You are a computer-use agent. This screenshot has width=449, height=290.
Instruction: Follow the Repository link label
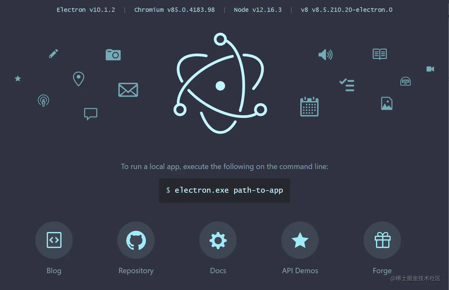pos(136,271)
